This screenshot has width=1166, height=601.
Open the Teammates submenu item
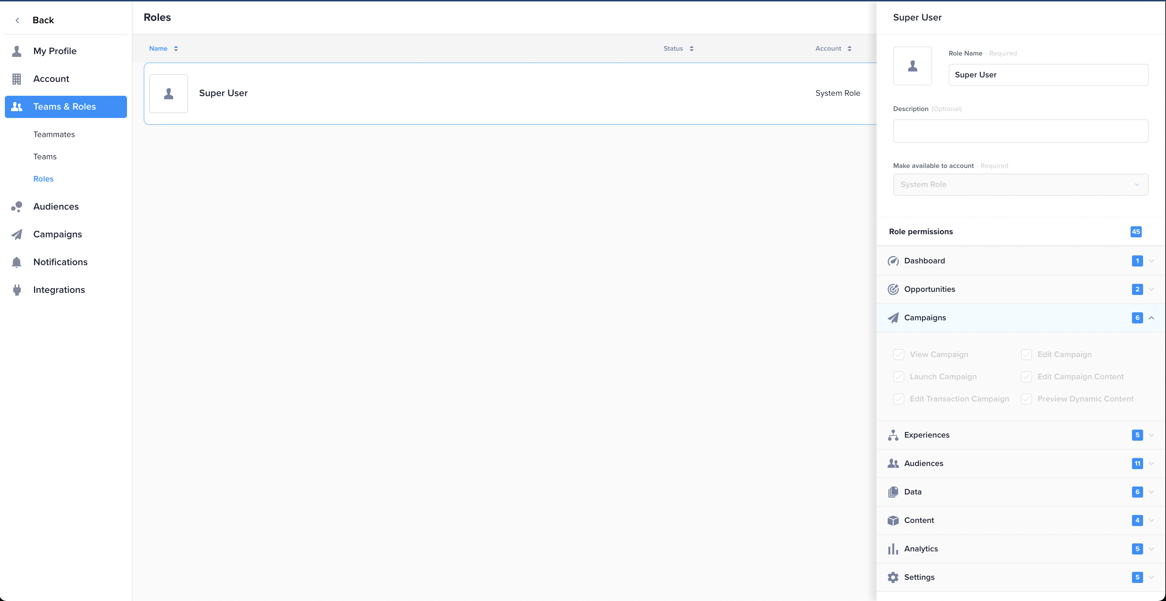click(54, 134)
